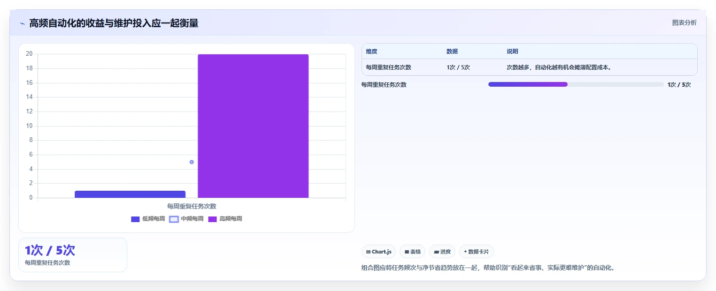This screenshot has width=716, height=291.
Task: Click the x-axis label 每周重复任务次数
Action: pyautogui.click(x=192, y=206)
